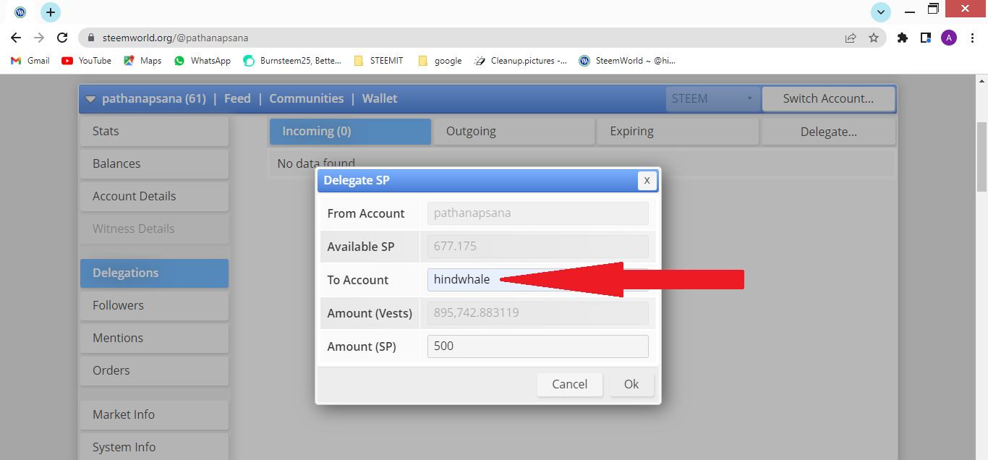Viewport: 988px width, 460px height.
Task: Open Burnsteem25 bookmark
Action: click(x=292, y=61)
